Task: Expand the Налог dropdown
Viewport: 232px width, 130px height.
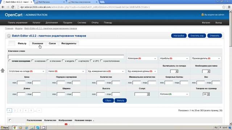Action: click(x=66, y=71)
